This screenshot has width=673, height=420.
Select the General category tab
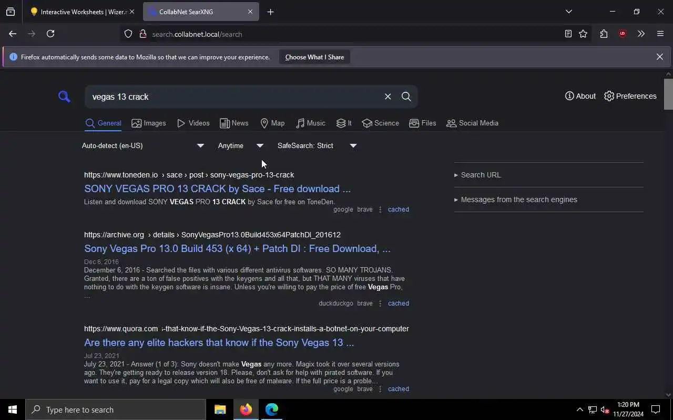104,123
